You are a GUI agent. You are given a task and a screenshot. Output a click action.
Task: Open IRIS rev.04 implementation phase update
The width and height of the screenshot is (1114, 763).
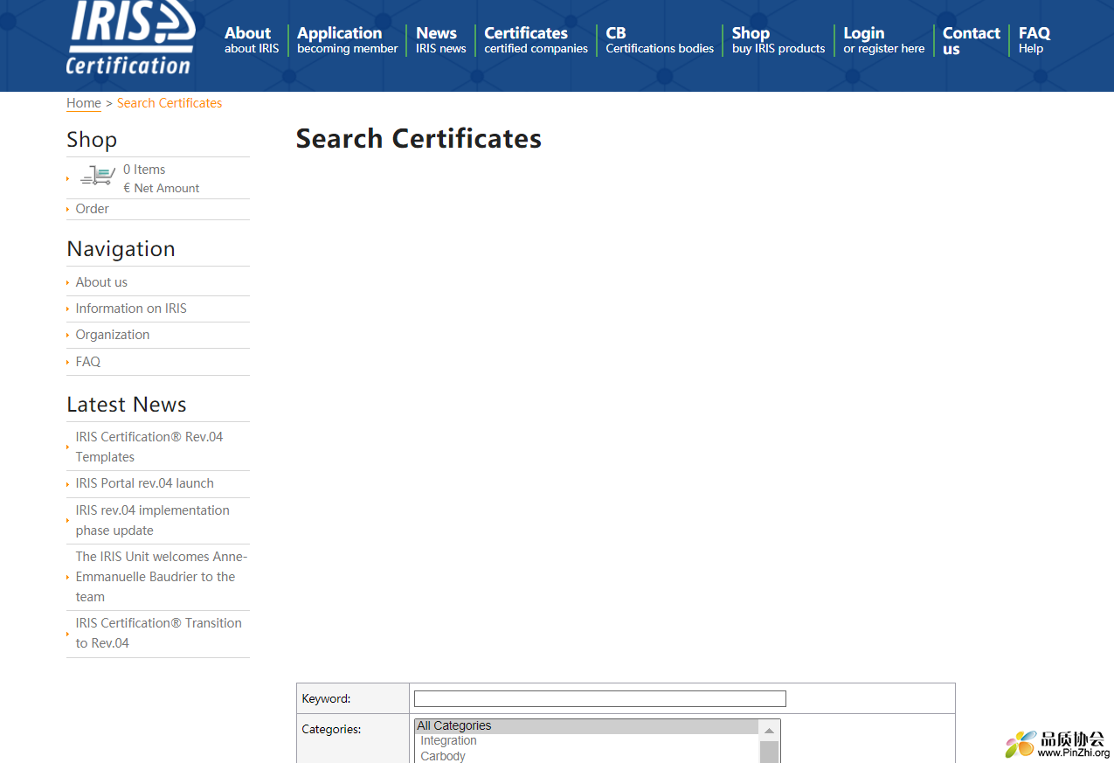tap(152, 520)
